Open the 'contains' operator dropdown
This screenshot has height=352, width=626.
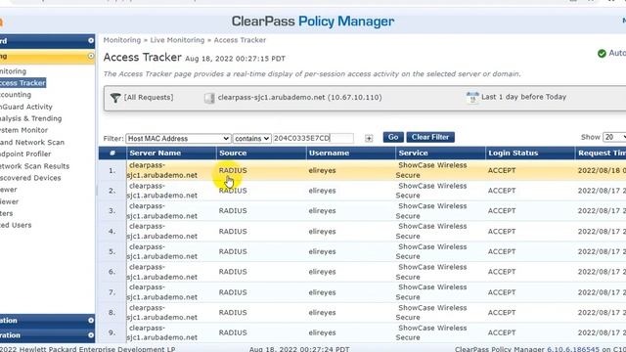[x=252, y=139]
